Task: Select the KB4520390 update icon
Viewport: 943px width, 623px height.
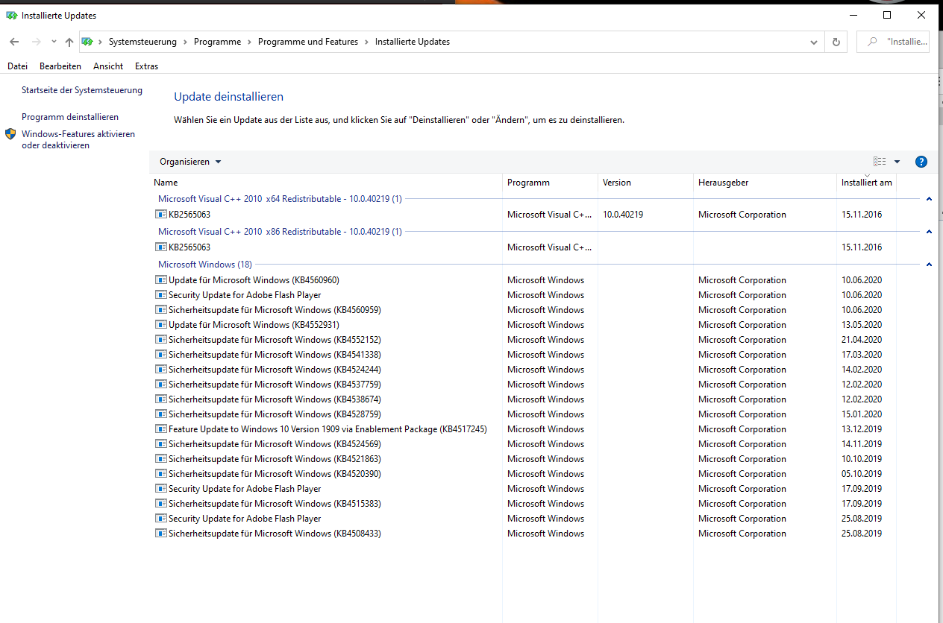Action: click(160, 474)
